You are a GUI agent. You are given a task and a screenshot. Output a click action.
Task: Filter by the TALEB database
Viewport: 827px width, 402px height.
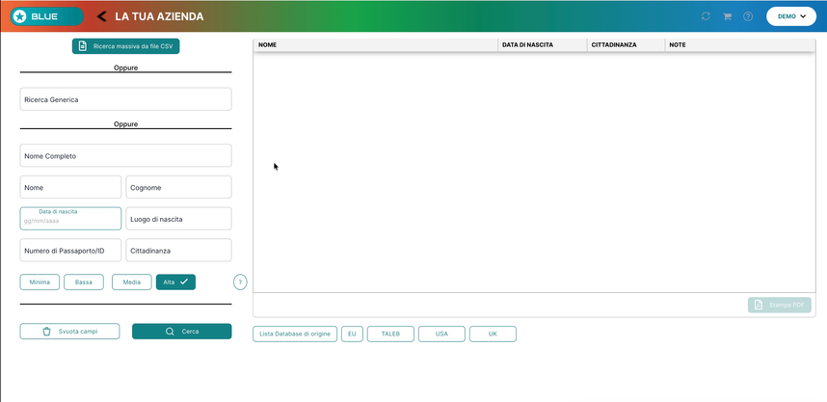pyautogui.click(x=390, y=334)
